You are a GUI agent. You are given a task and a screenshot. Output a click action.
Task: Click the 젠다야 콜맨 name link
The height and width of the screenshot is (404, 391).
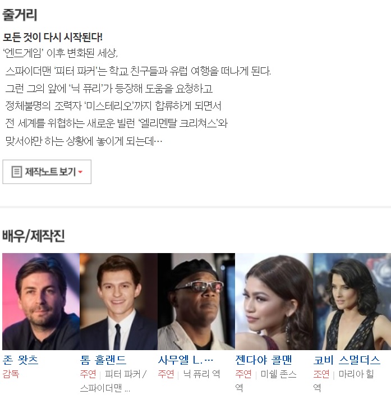(x=264, y=360)
